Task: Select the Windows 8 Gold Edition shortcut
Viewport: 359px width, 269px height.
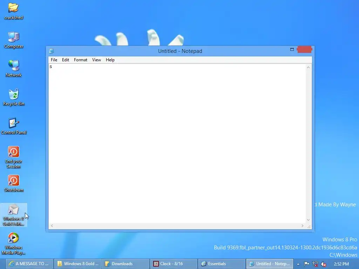Action: click(14, 215)
